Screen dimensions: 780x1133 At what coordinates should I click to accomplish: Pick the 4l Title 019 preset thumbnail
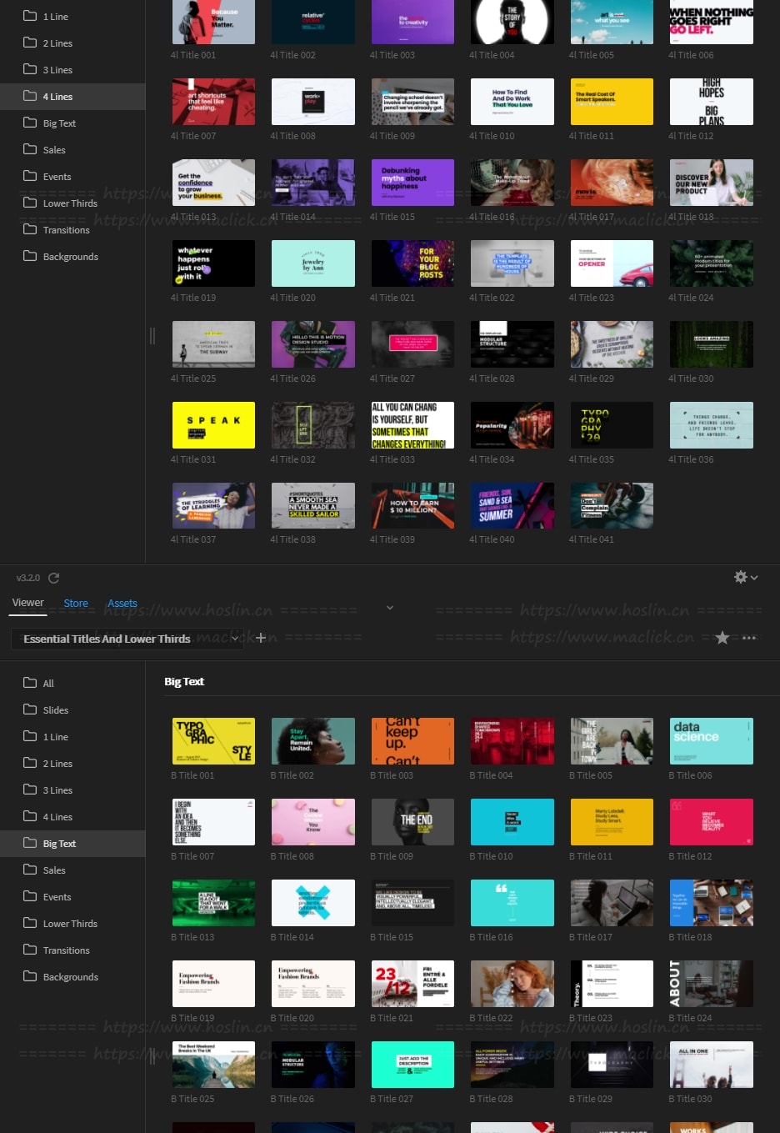(x=213, y=263)
